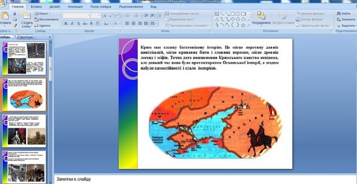Align text left in paragraph group
This screenshot has width=357, height=184.
tap(127, 23)
